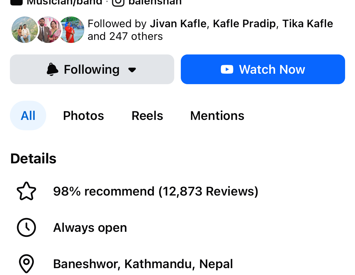Open the Baneshwor, Kathmandu, Nepal address
Image resolution: width=355 pixels, height=275 pixels.
pyautogui.click(x=143, y=264)
